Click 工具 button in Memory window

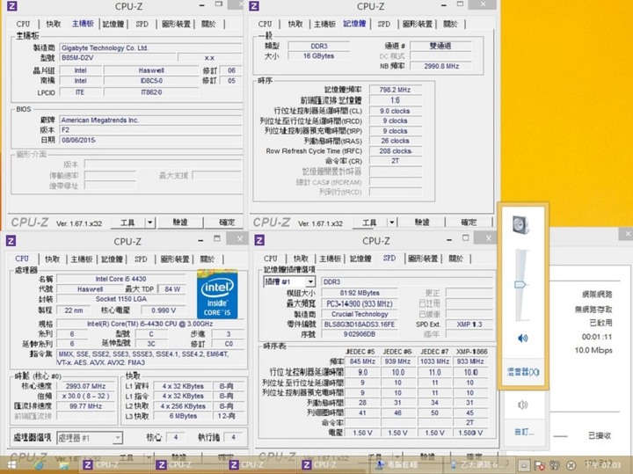point(369,222)
